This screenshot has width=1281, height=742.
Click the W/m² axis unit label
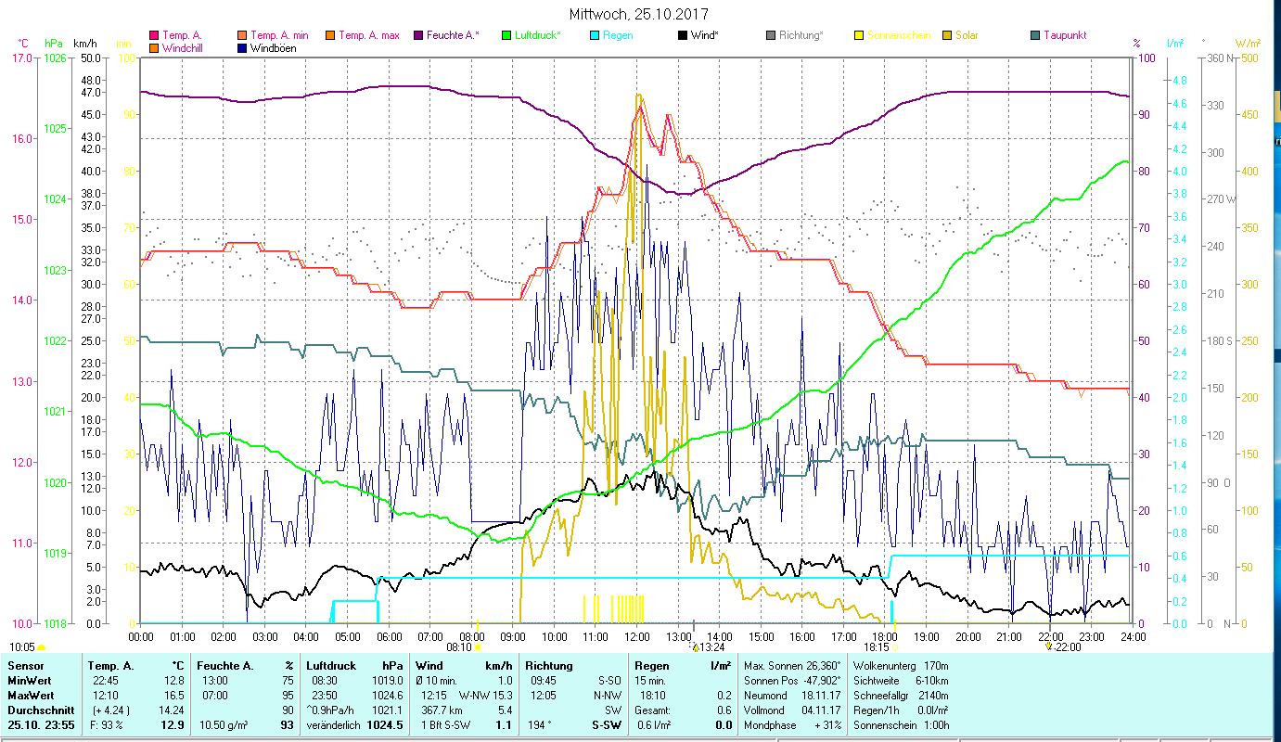pyautogui.click(x=1248, y=44)
